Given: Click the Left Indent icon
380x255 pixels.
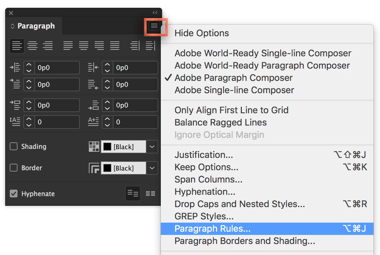Looking at the screenshot, I should pyautogui.click(x=15, y=68).
